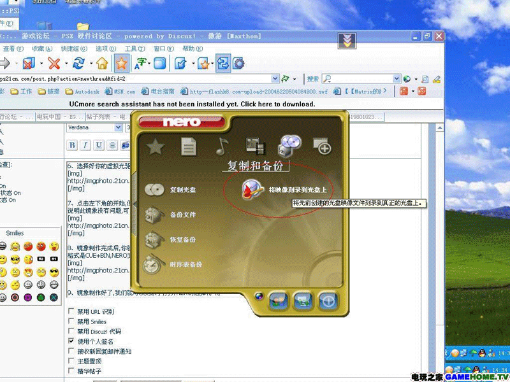
Task: Toggle Underline formatting in post editor
Action: coord(99,145)
